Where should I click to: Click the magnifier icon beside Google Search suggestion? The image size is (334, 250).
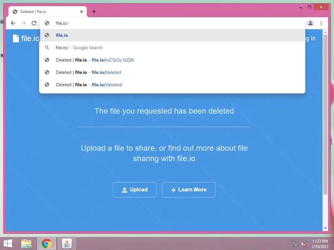tap(47, 48)
